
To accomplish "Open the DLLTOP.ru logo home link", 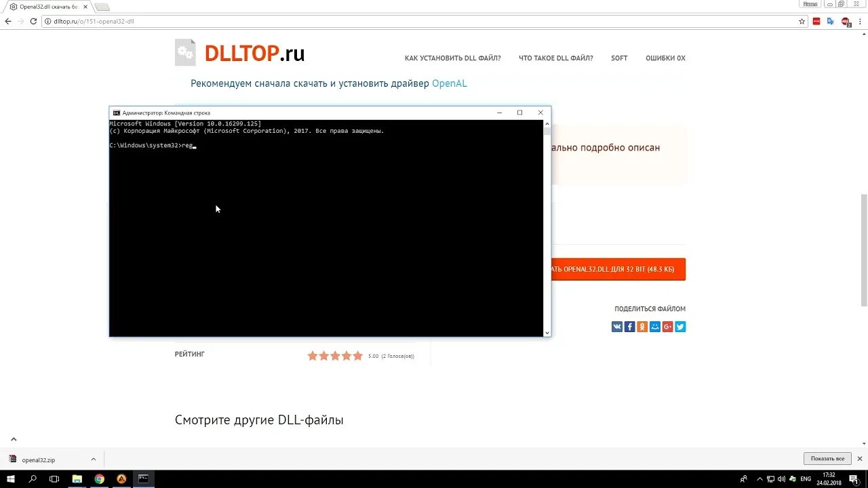I will 240,54.
